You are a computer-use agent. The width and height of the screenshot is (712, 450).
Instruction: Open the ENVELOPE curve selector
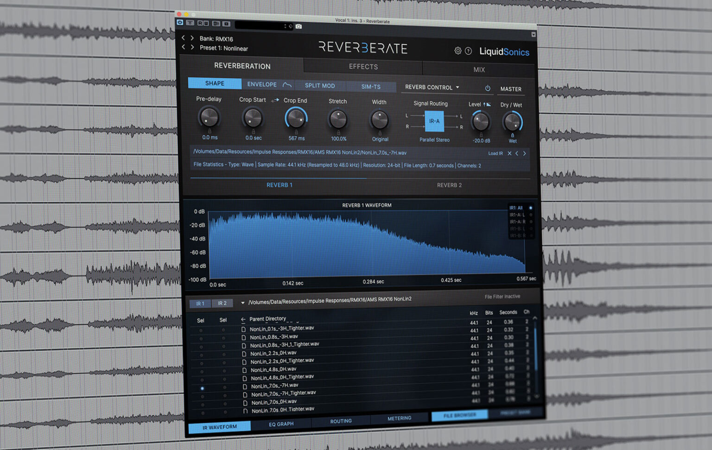pos(287,84)
